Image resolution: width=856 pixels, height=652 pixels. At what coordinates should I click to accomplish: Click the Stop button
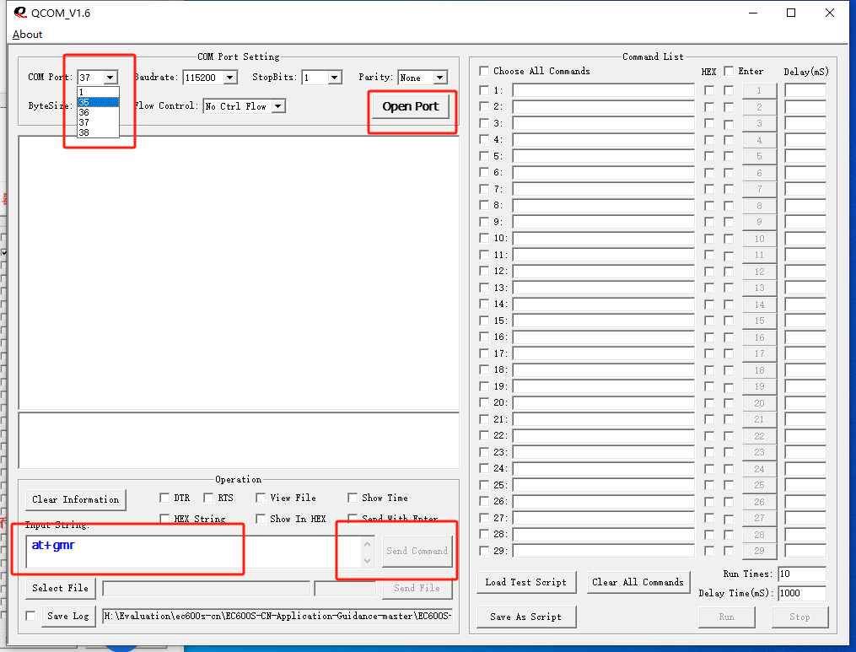pos(799,617)
